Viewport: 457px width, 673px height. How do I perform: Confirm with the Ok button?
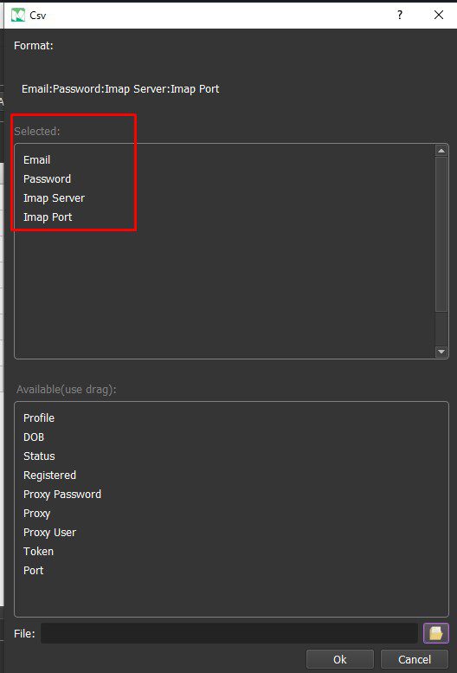340,659
